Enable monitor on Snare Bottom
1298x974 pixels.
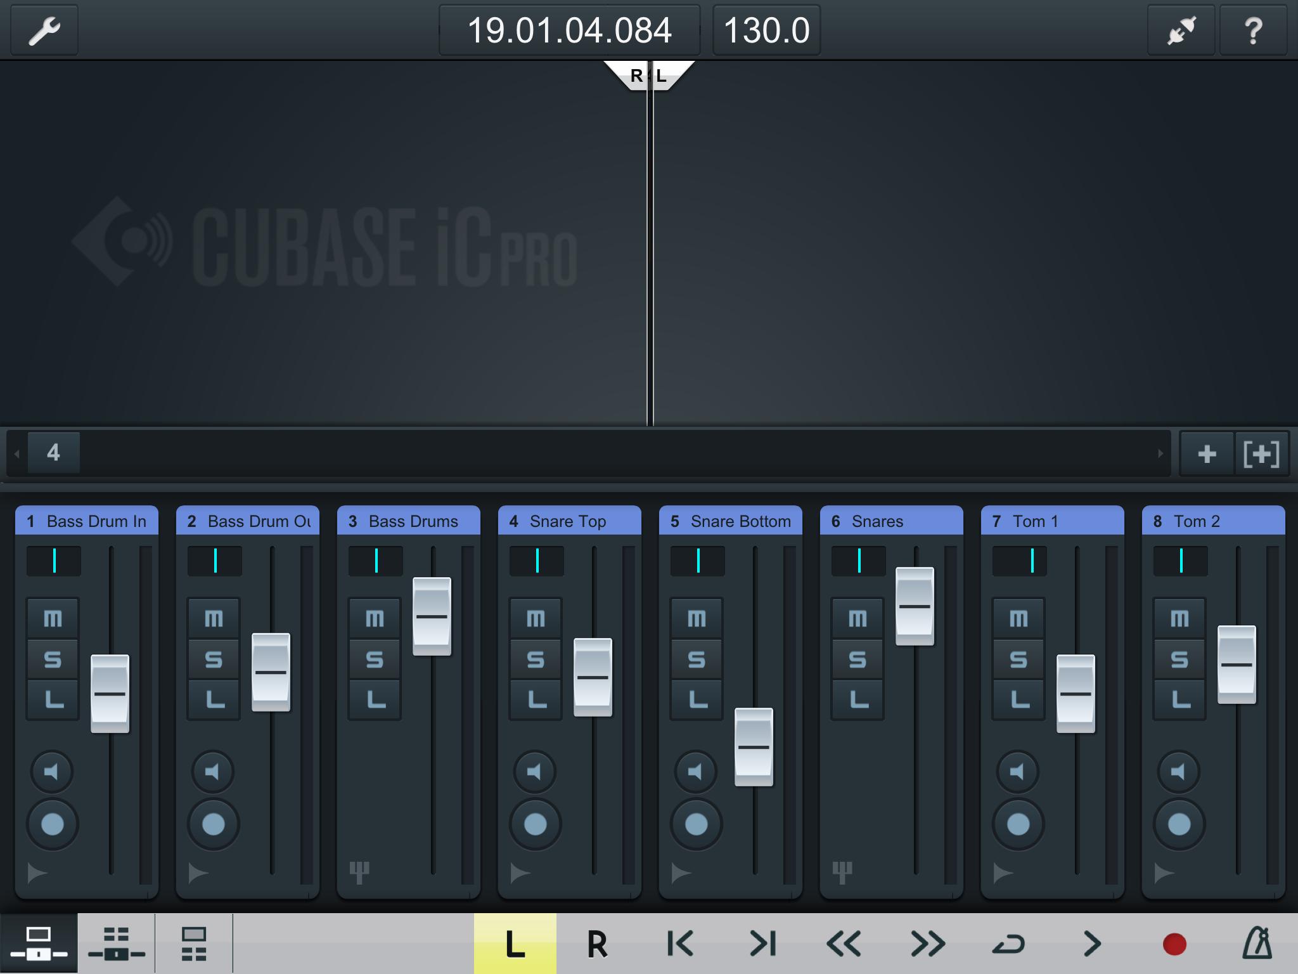tap(696, 772)
